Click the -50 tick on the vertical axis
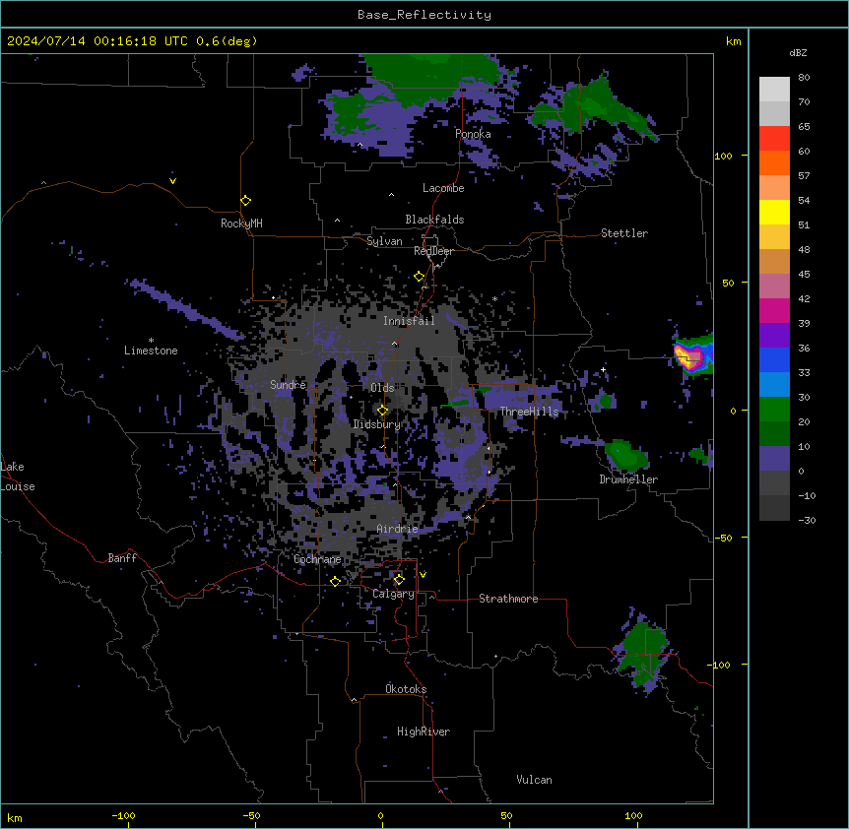The image size is (849, 829). coord(723,538)
